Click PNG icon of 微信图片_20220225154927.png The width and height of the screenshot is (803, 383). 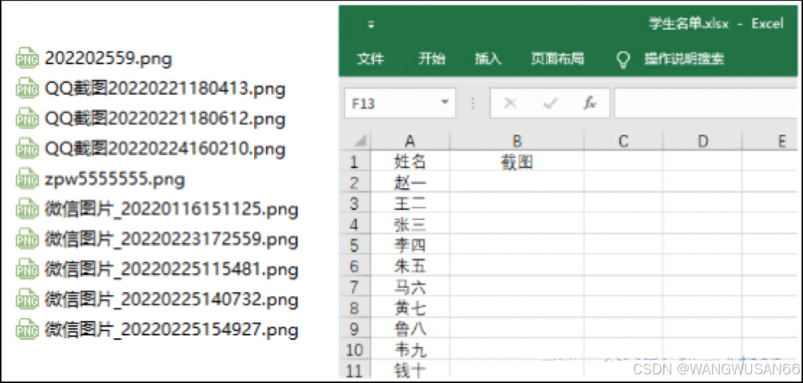point(27,329)
